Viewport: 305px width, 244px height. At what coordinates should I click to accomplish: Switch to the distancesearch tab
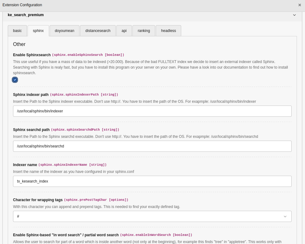click(x=98, y=30)
